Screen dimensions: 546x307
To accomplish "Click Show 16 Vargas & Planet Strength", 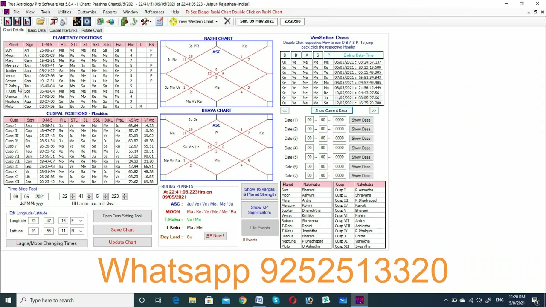I will (x=259, y=192).
